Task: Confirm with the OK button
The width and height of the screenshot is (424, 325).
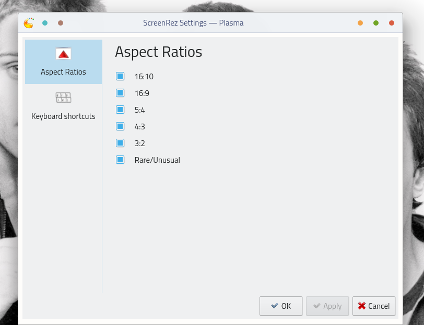Action: [x=281, y=306]
